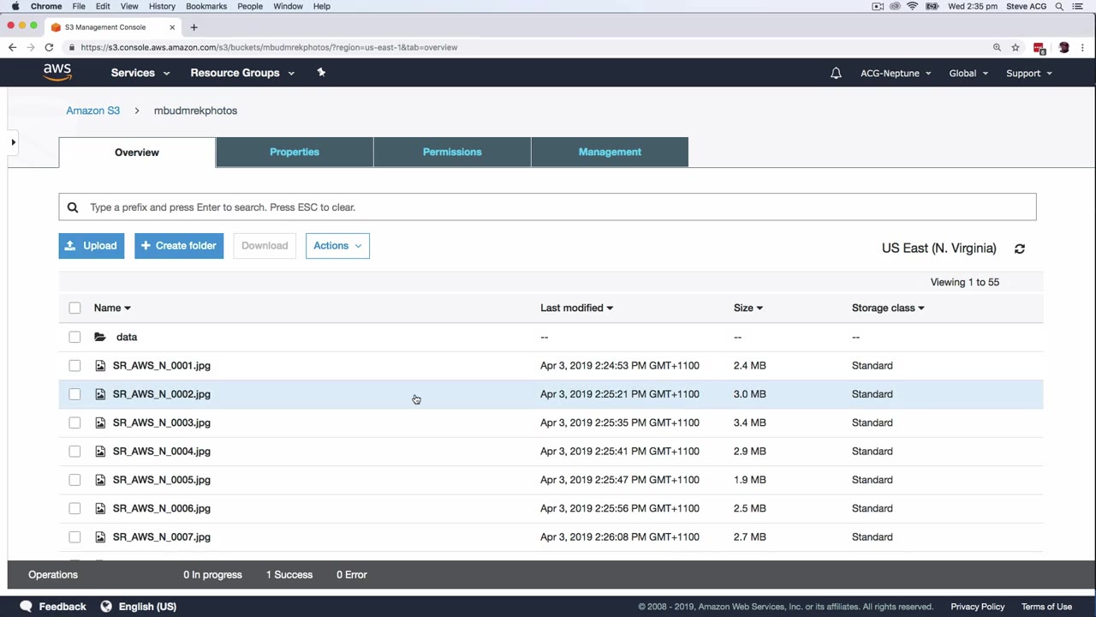Image resolution: width=1096 pixels, height=617 pixels.
Task: Click the image file icon for SR_AWS_N_0003.jpg
Action: [x=100, y=422]
